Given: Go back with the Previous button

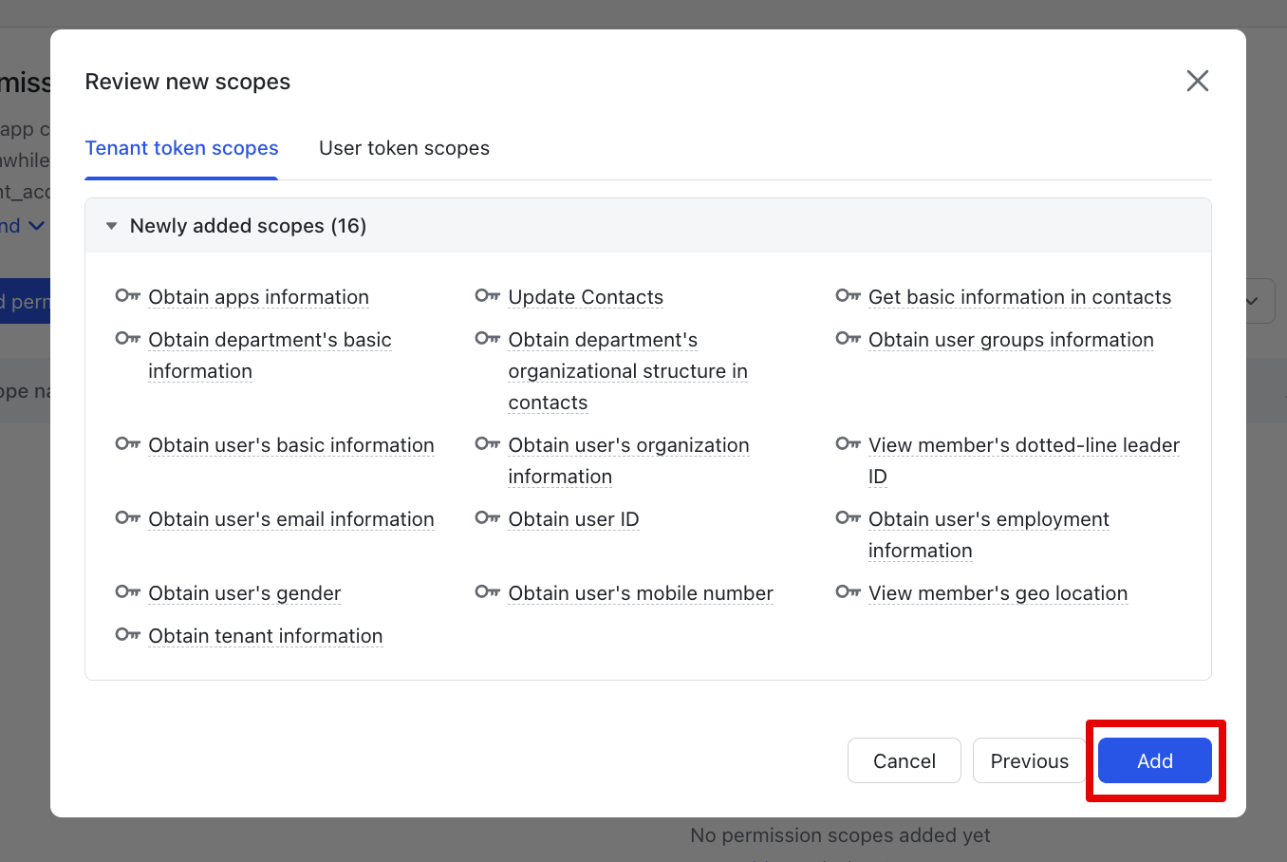Looking at the screenshot, I should pos(1029,760).
